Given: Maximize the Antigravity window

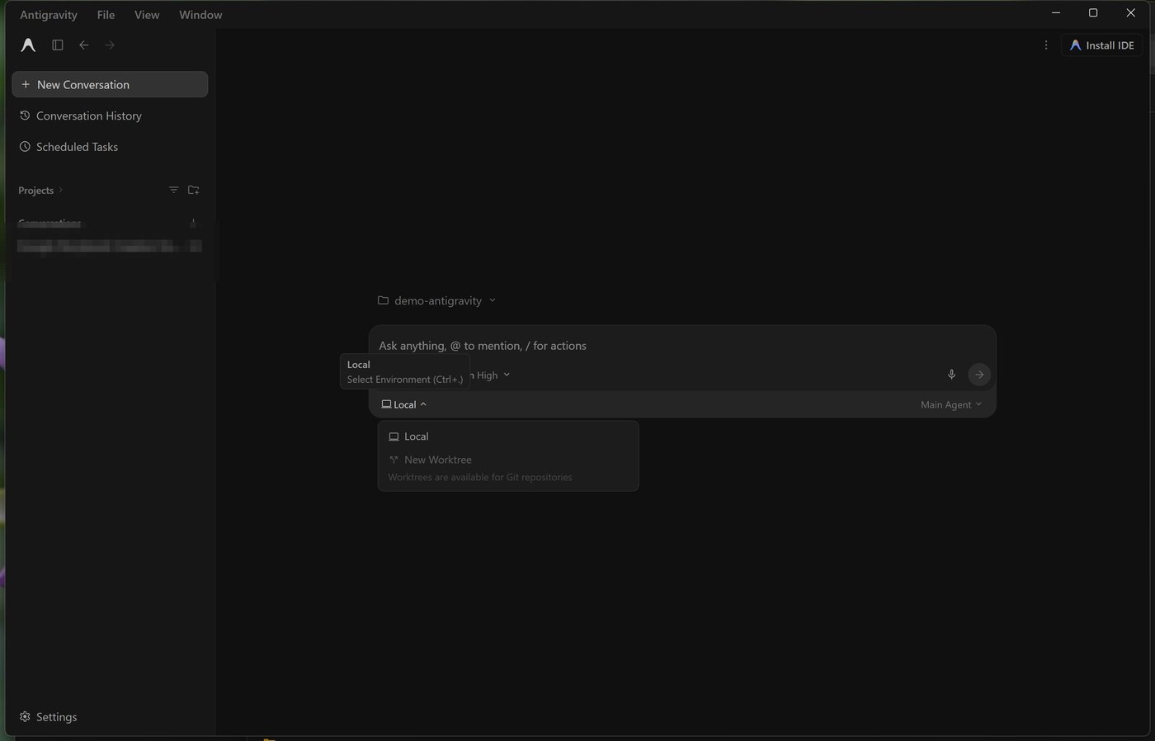Looking at the screenshot, I should pos(1093,13).
